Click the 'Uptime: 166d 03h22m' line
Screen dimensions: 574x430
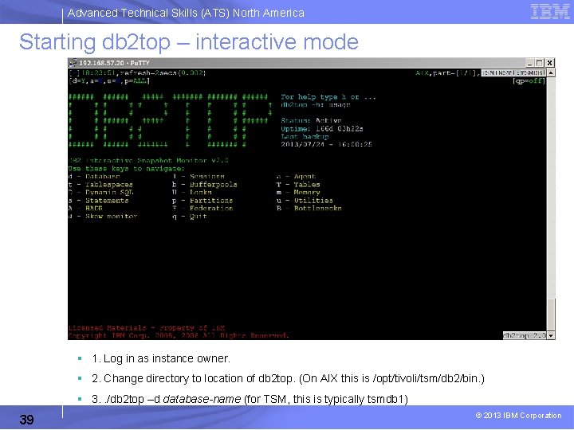pyautogui.click(x=322, y=129)
